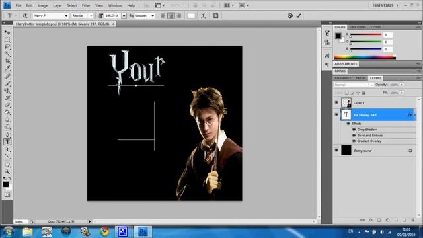This screenshot has width=423, height=238.
Task: Select the Line shape tool
Action: (x=7, y=157)
